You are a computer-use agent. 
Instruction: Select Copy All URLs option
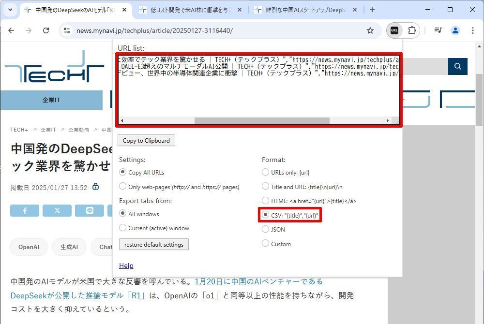122,172
